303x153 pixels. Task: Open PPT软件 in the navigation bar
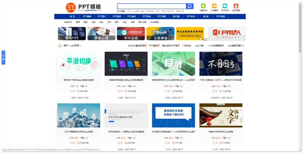point(191,17)
